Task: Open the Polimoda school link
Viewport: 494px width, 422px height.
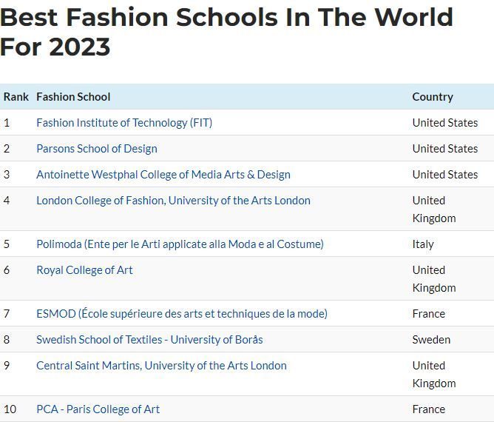Action: point(180,244)
